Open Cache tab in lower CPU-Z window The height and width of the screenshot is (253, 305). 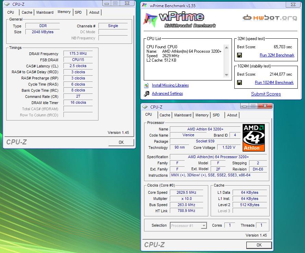165,115
